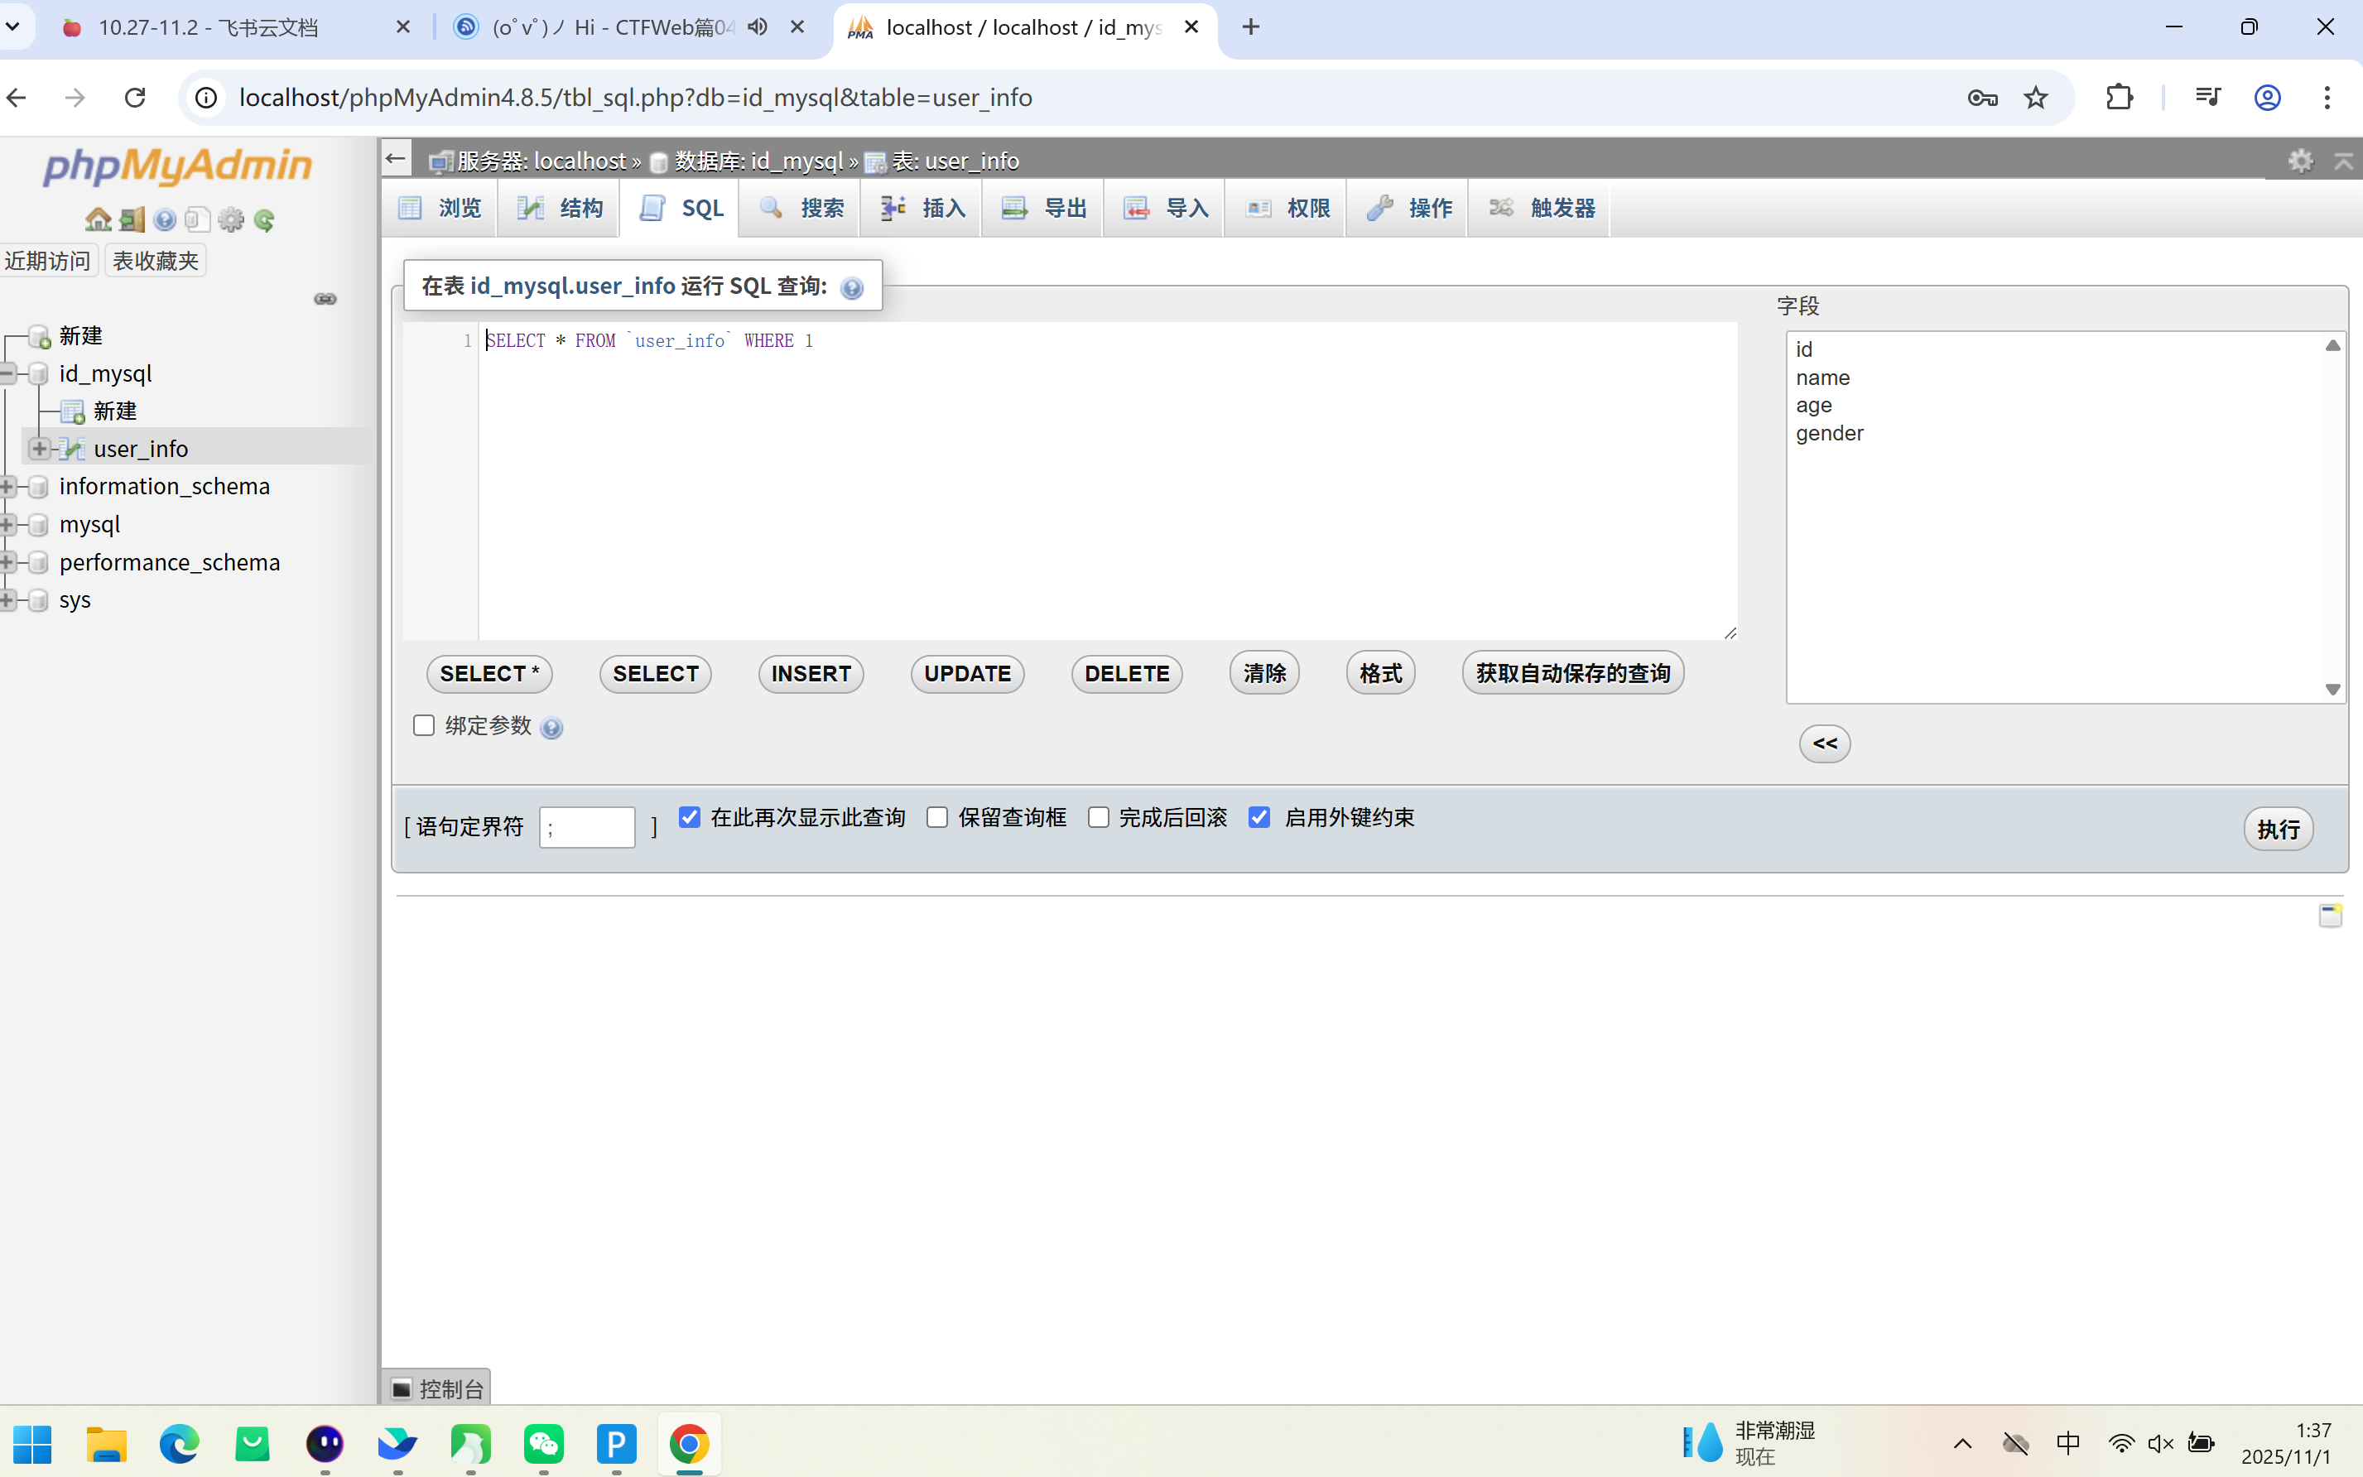Viewport: 2363px width, 1477px height.
Task: Reload the navigation panel with green refresh icon
Action: (x=264, y=219)
